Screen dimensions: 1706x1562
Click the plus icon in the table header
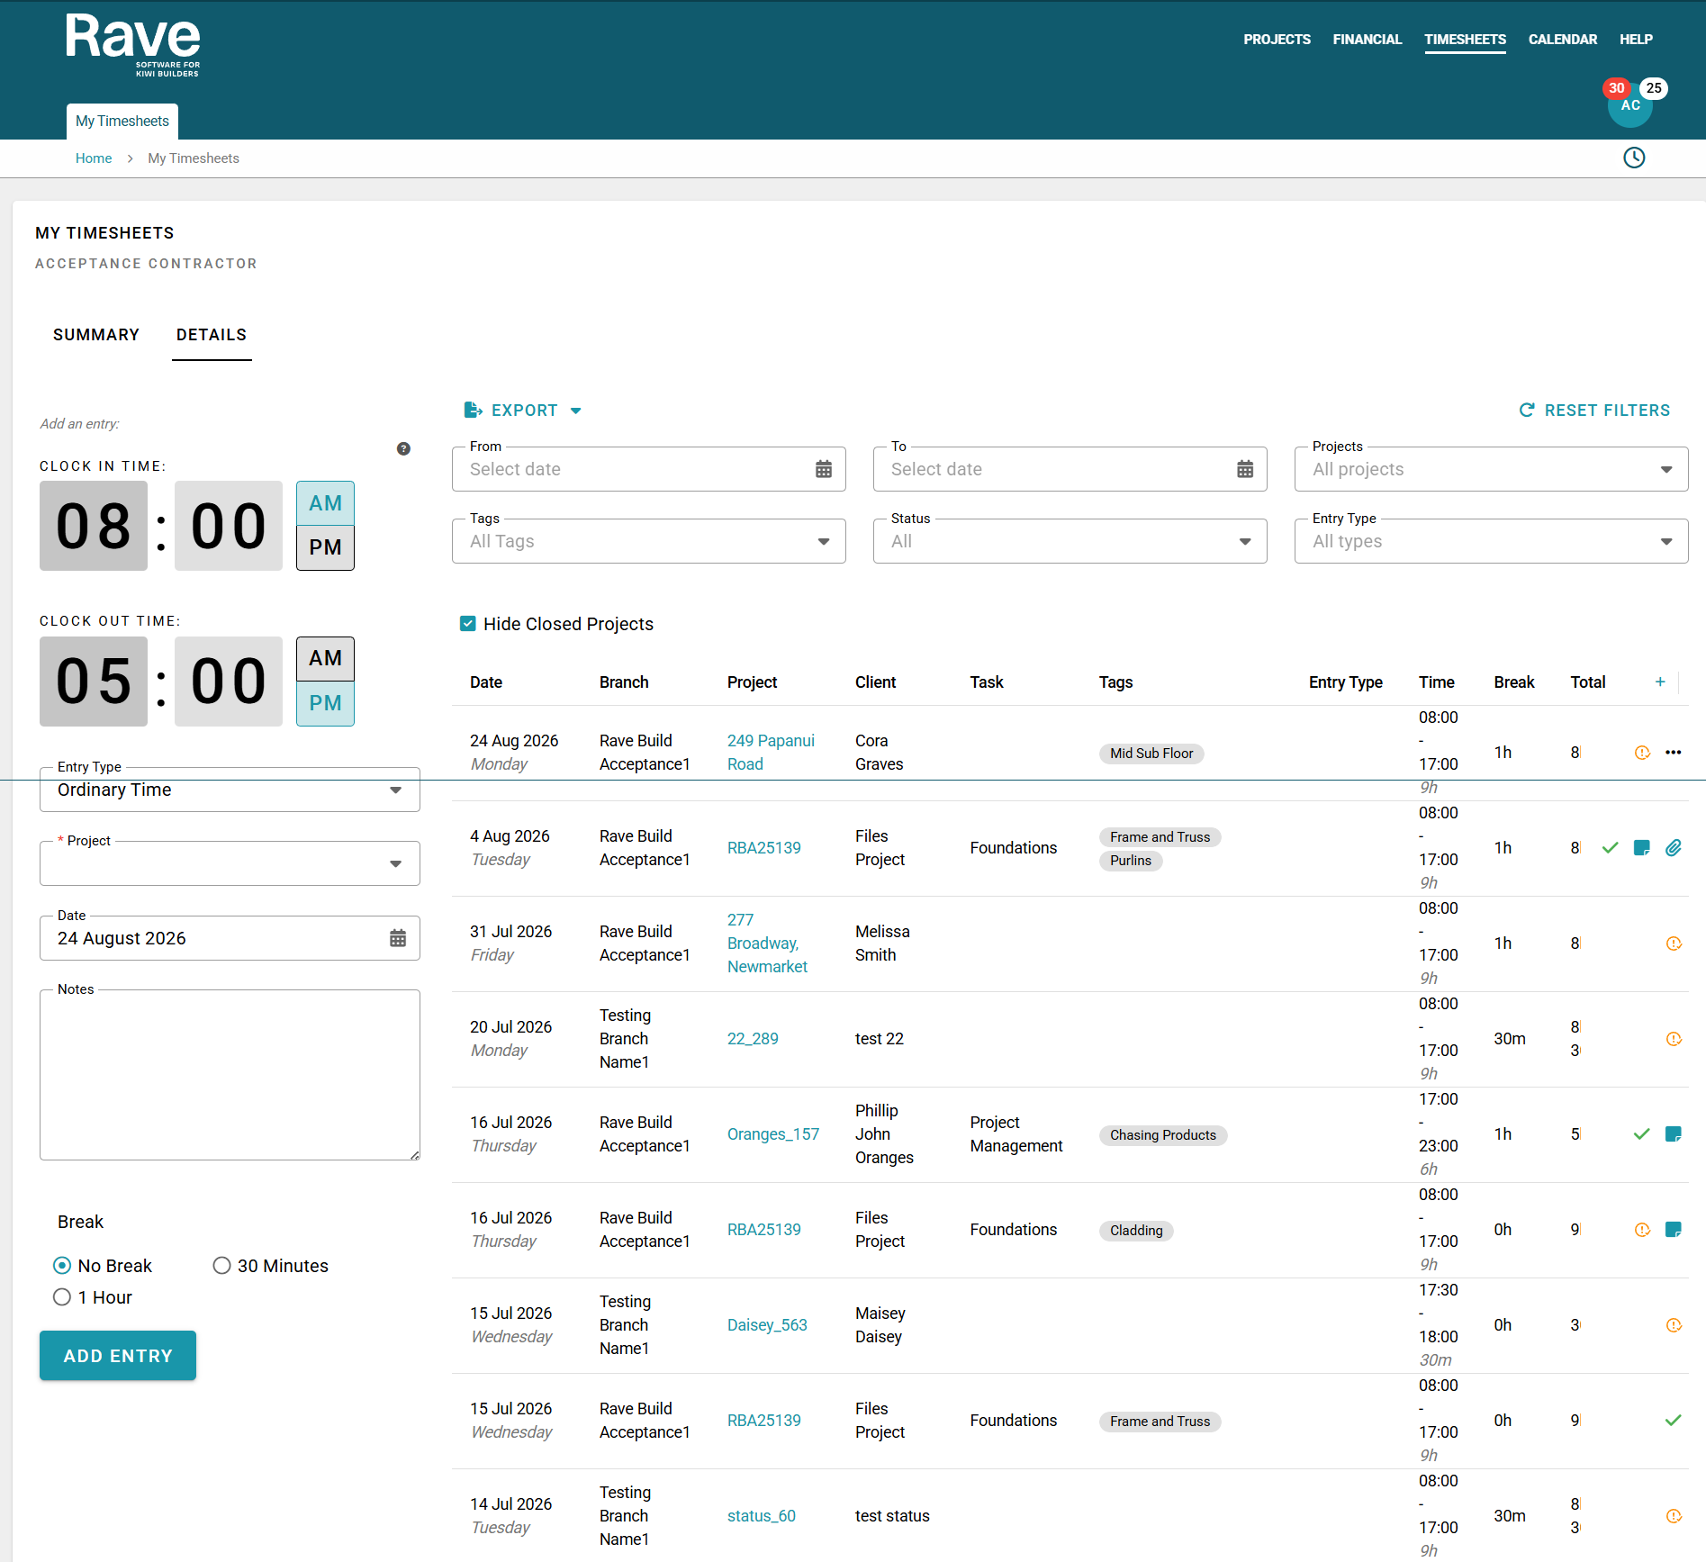(1659, 682)
